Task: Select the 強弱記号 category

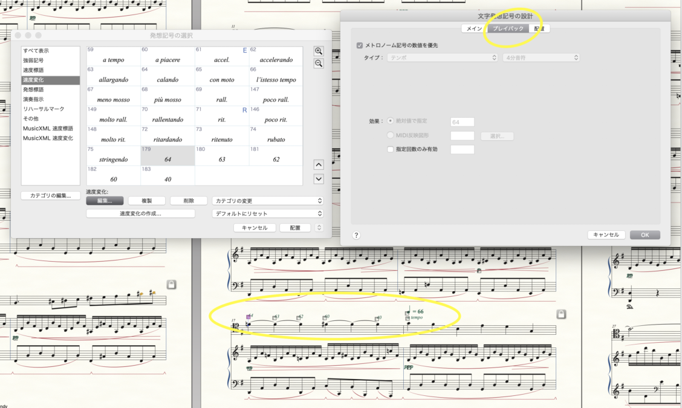Action: (x=50, y=60)
